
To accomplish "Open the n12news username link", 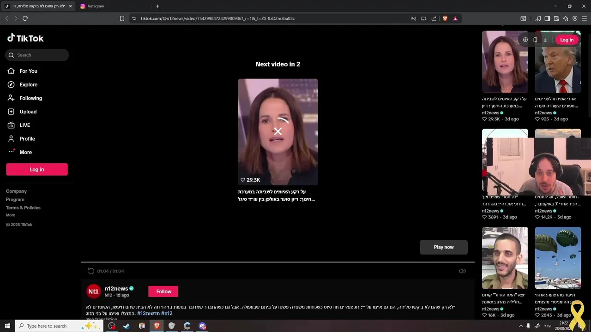I will pyautogui.click(x=116, y=289).
